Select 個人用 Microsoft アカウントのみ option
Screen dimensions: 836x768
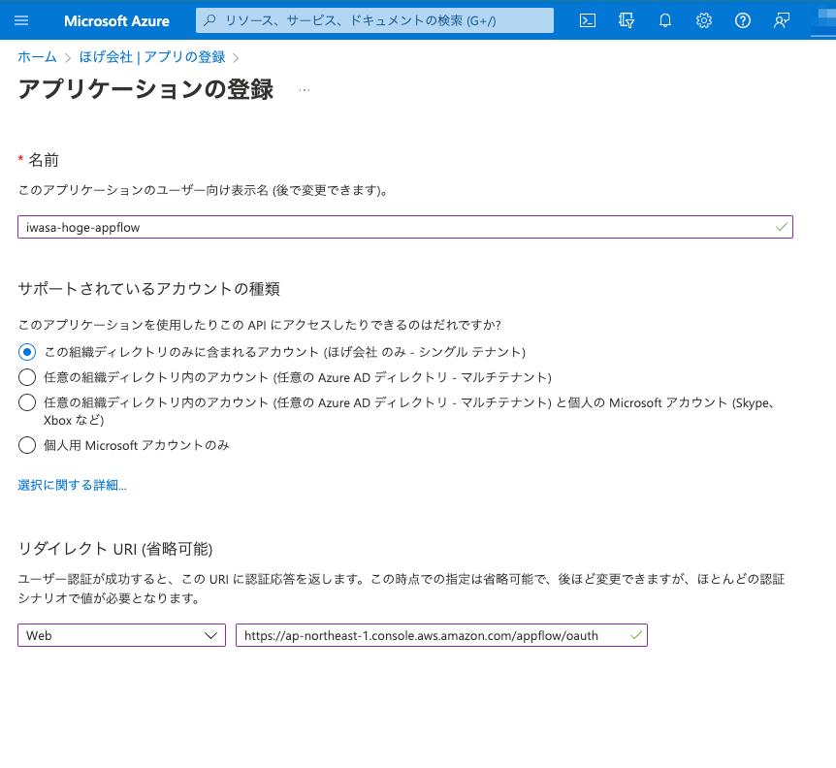(x=26, y=445)
